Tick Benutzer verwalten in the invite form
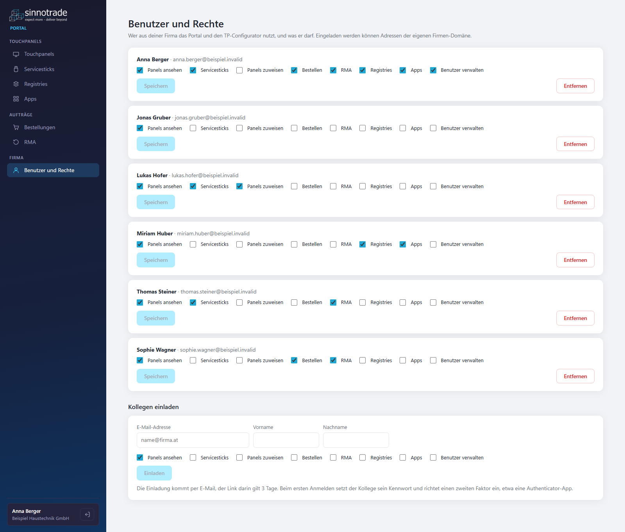Image resolution: width=625 pixels, height=532 pixels. (x=433, y=457)
